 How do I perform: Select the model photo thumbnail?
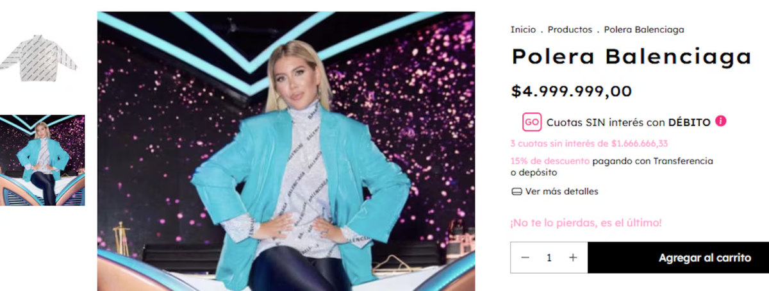click(42, 160)
